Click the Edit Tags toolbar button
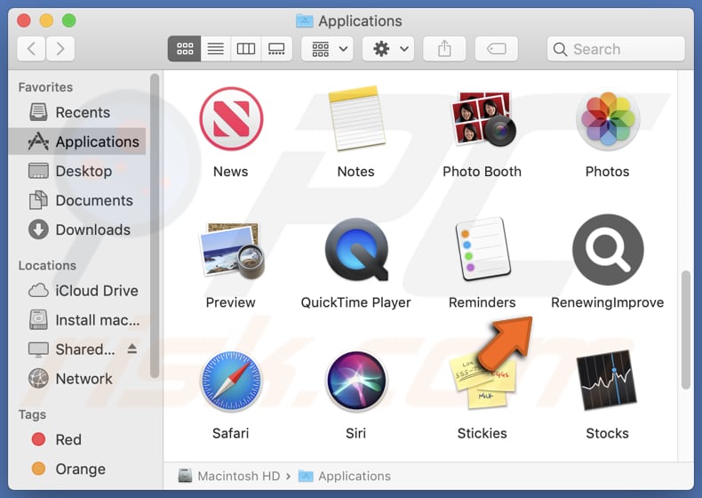The image size is (702, 498). 496,48
